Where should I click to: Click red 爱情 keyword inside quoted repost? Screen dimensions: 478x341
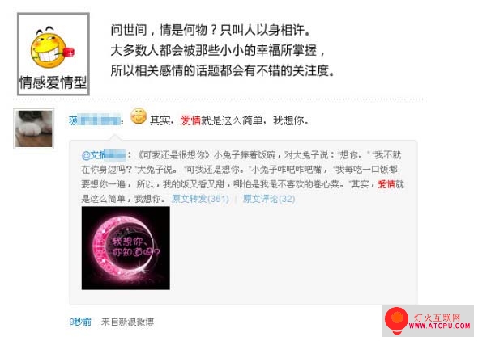pyautogui.click(x=386, y=184)
